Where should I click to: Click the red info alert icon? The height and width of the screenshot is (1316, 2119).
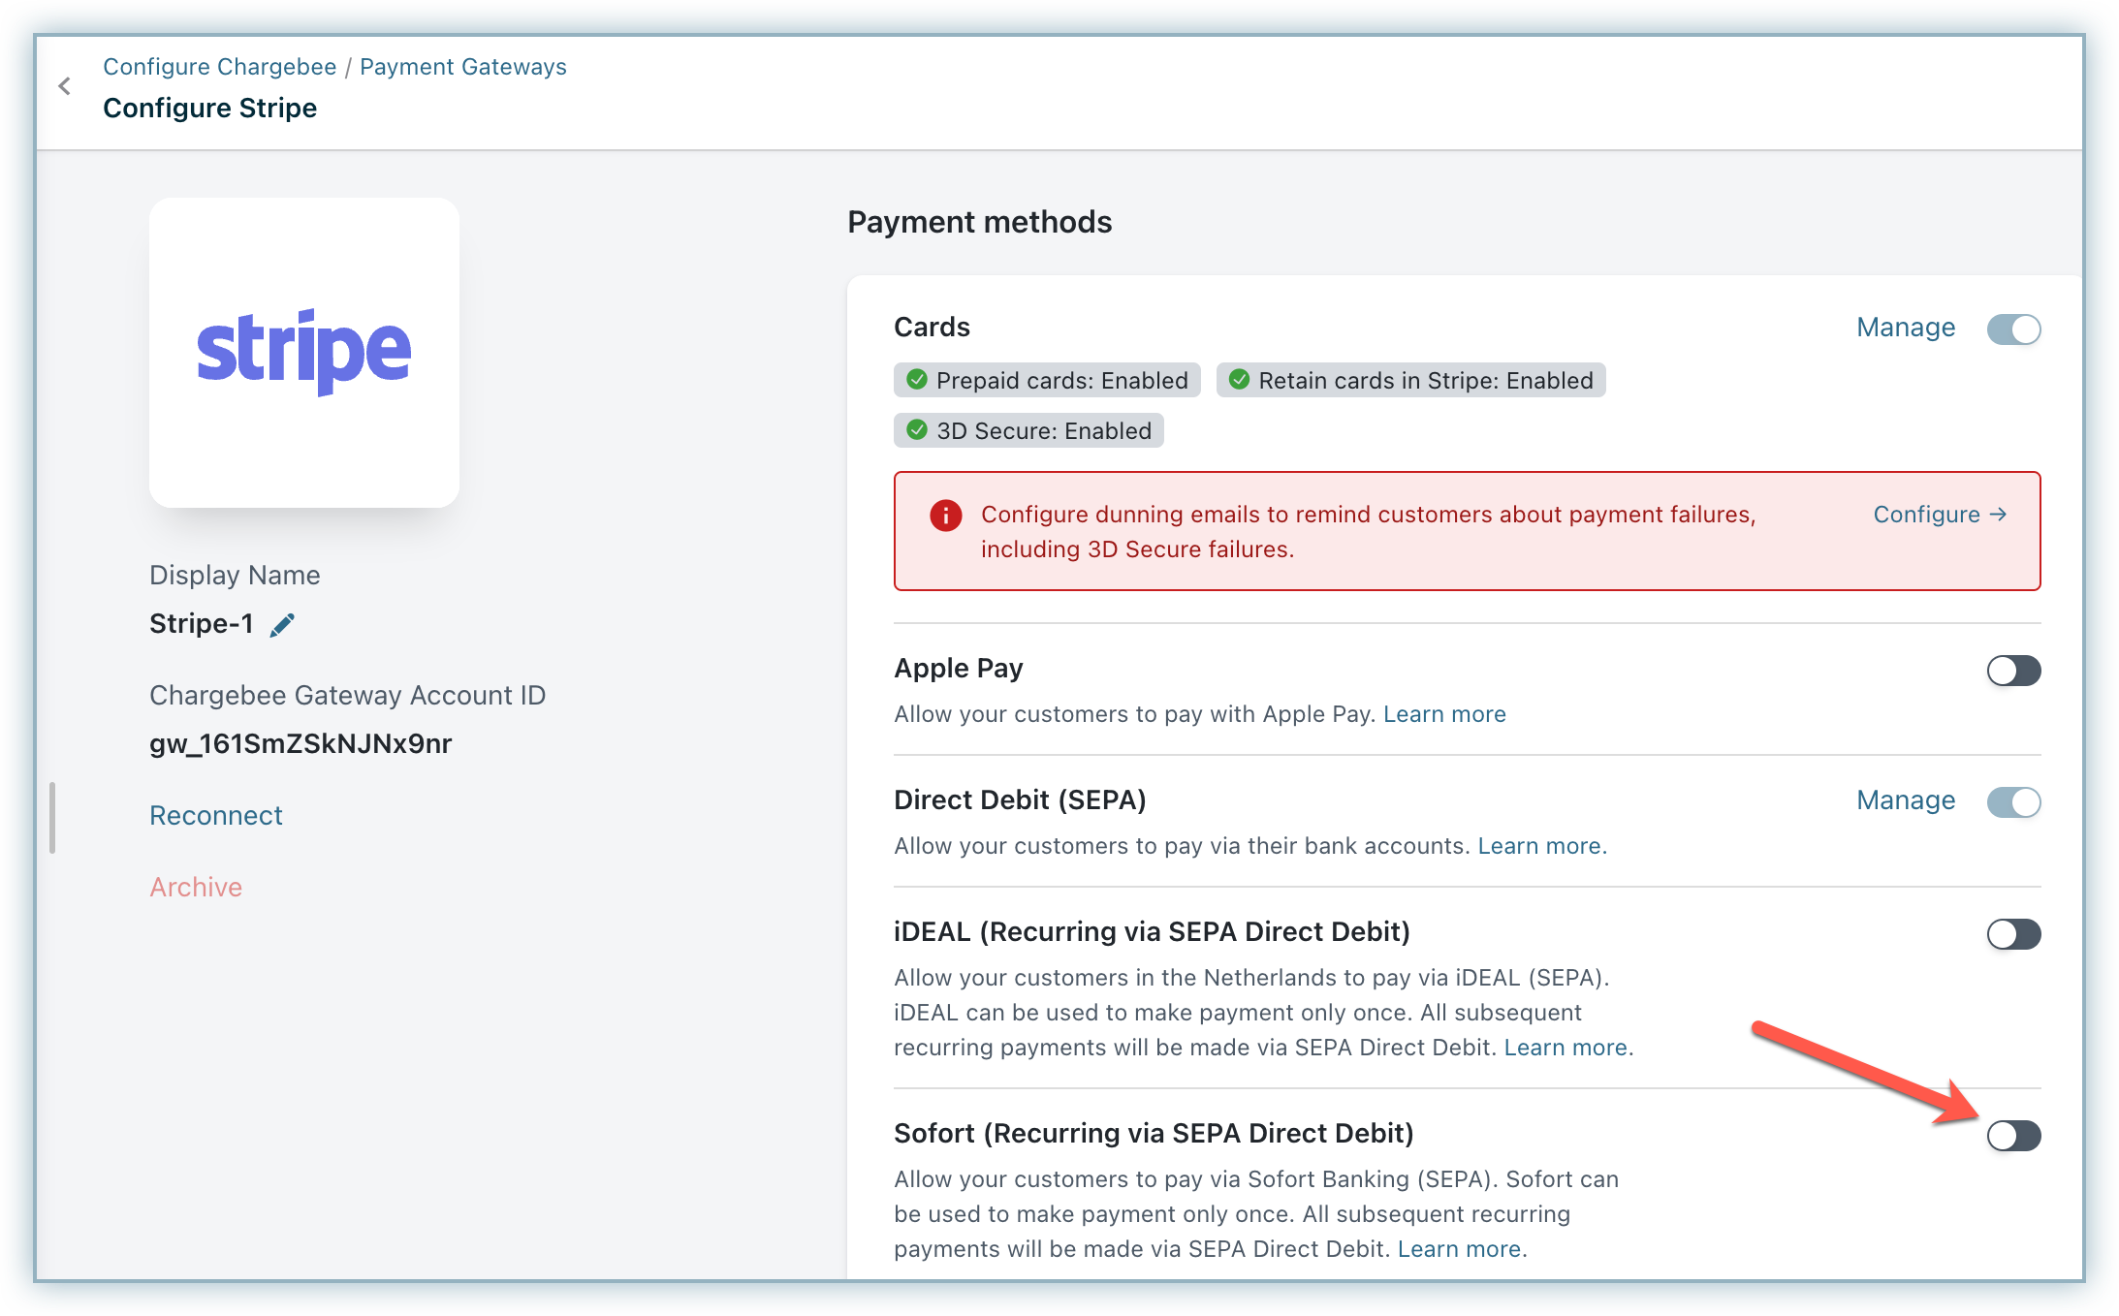(945, 516)
